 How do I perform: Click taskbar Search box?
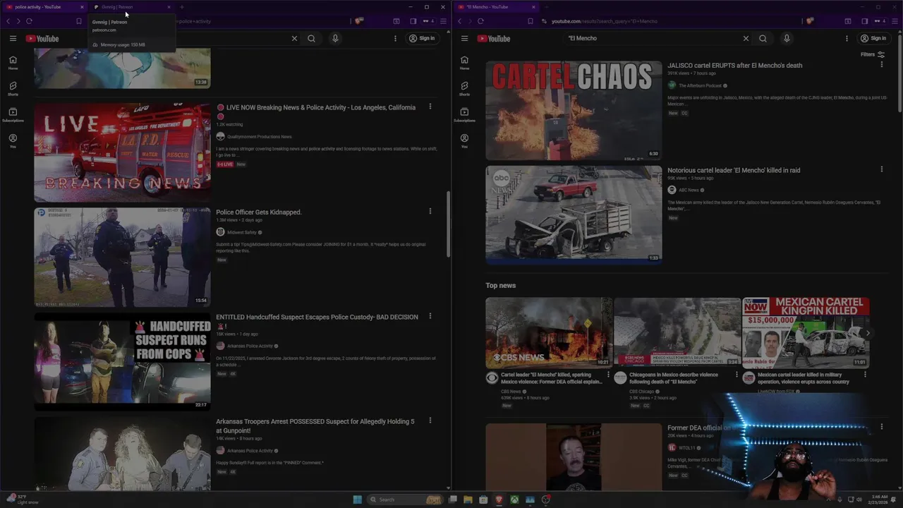coord(405,500)
